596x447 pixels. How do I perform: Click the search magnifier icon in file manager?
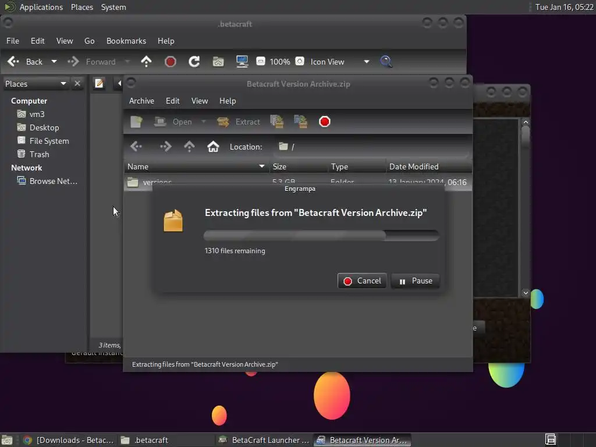pos(386,62)
